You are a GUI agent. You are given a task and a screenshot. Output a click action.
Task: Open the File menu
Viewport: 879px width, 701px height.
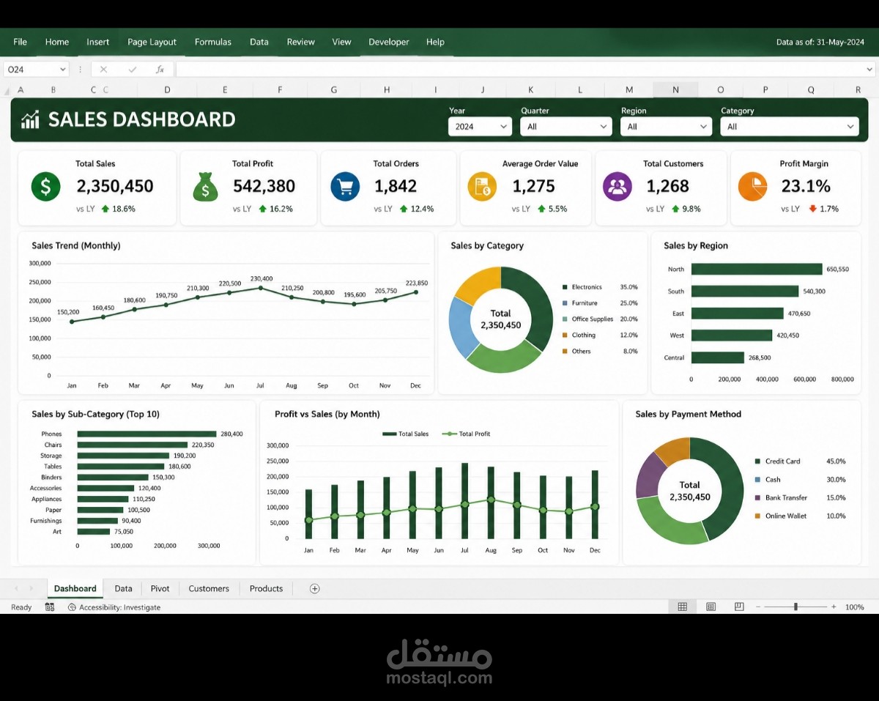20,42
